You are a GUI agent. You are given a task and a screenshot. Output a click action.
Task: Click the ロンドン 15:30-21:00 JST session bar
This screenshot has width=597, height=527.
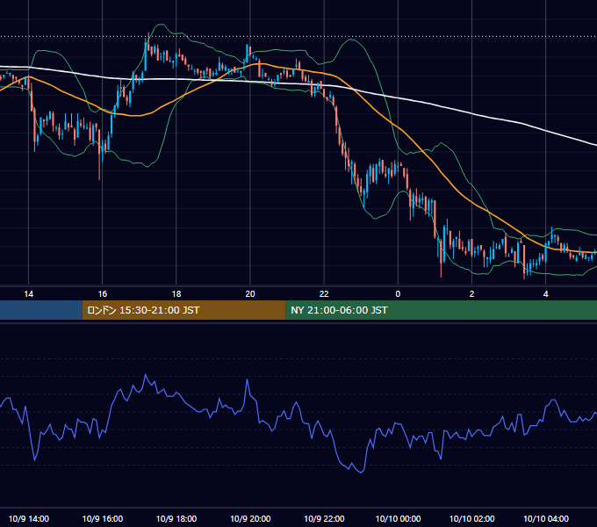pyautogui.click(x=183, y=310)
